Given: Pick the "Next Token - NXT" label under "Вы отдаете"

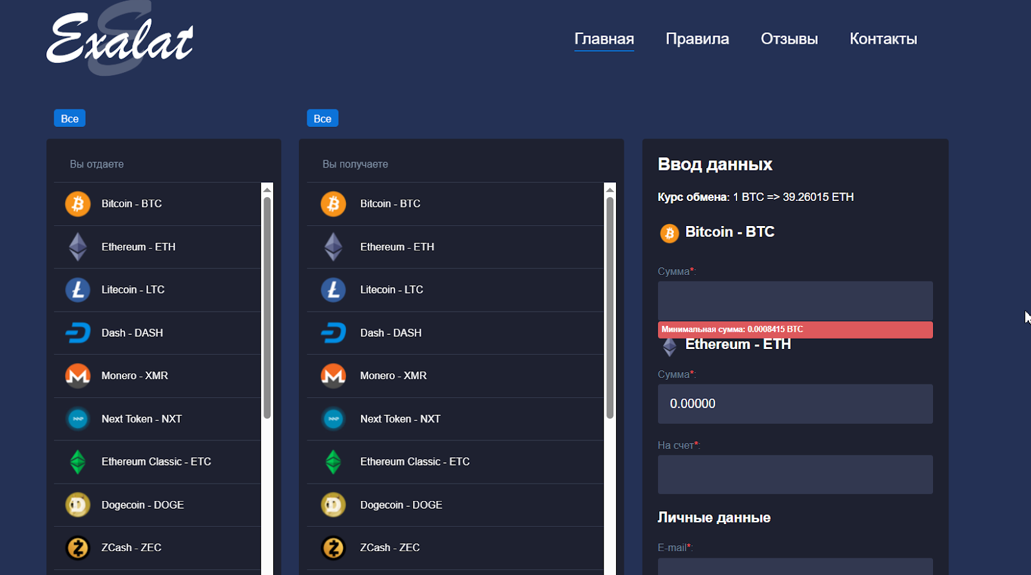Looking at the screenshot, I should [142, 419].
